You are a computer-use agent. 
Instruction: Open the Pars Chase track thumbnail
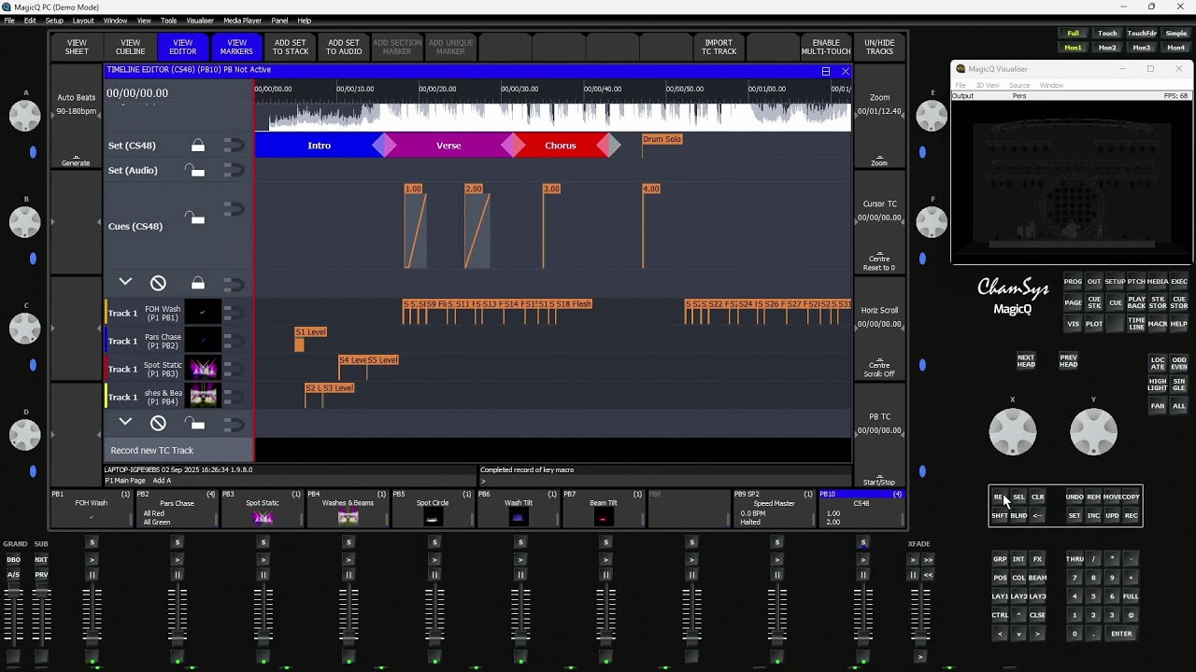203,341
